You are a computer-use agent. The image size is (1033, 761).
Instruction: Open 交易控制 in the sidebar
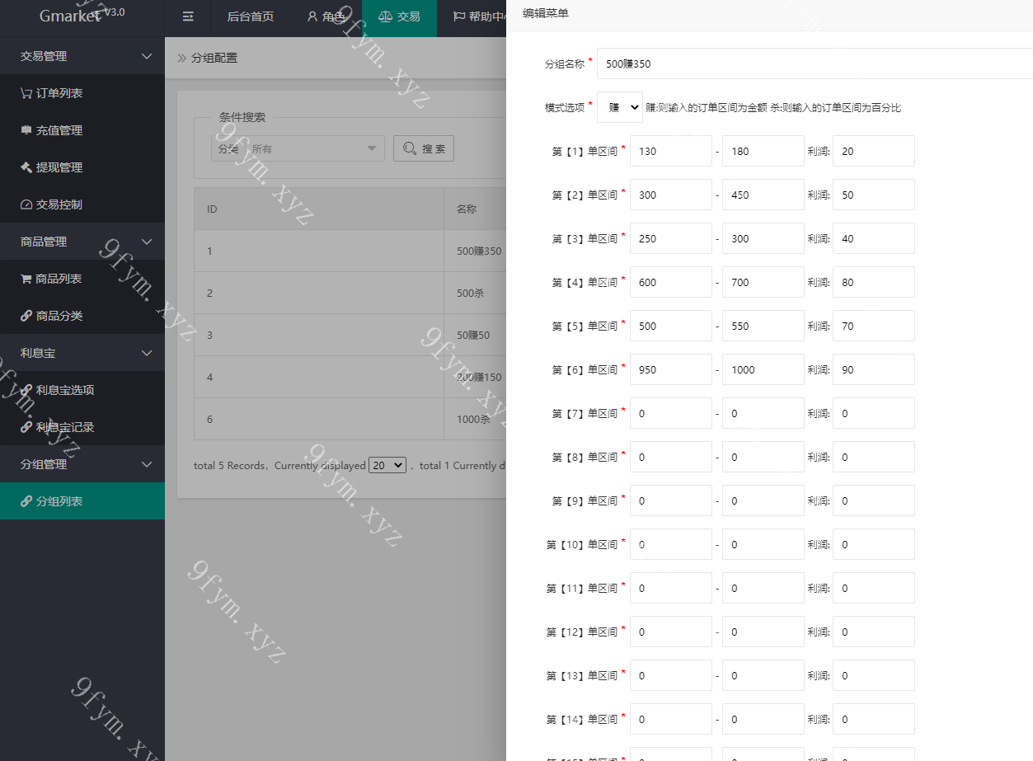pos(82,204)
